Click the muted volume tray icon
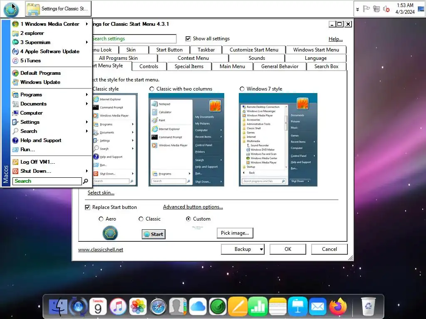Image resolution: width=426 pixels, height=319 pixels. [x=386, y=9]
